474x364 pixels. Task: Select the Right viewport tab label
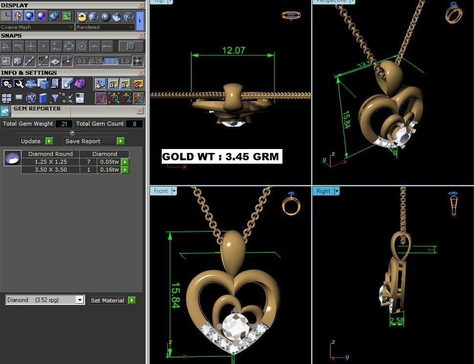pos(323,191)
